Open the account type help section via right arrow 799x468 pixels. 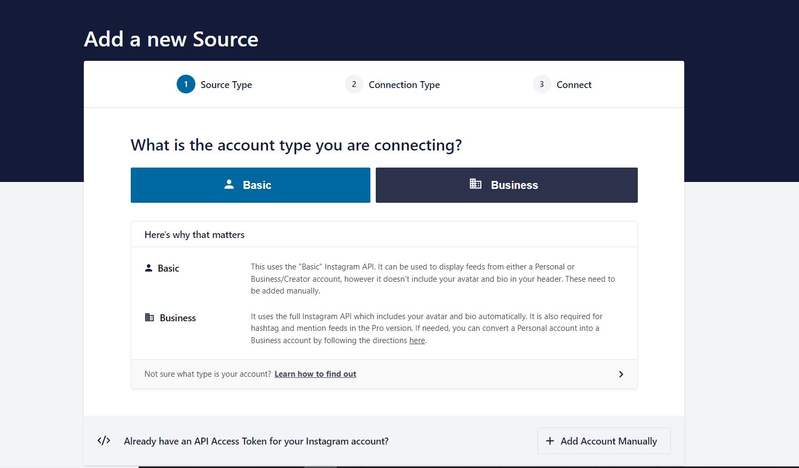click(621, 374)
